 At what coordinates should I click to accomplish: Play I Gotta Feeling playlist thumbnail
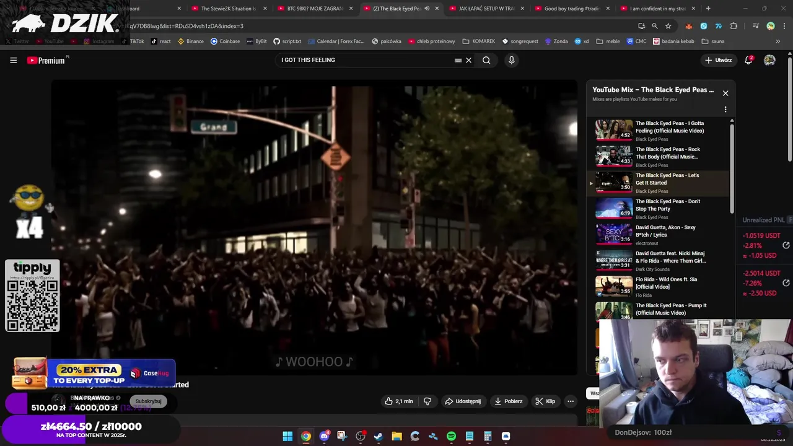click(614, 130)
